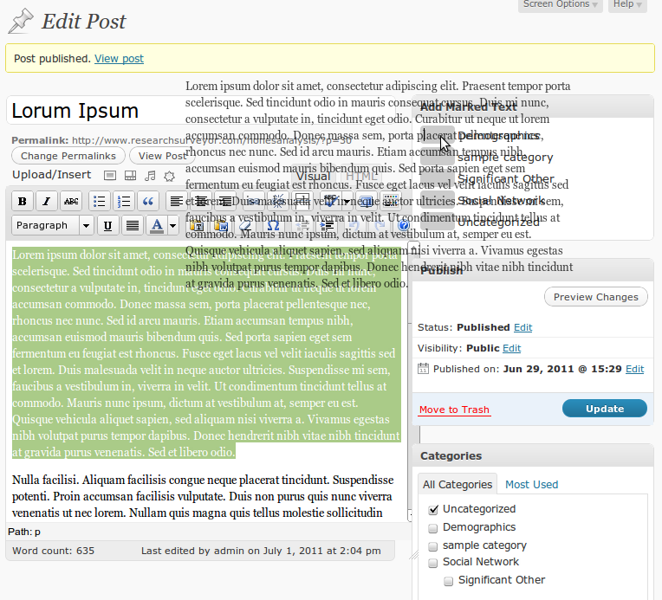Click the Paste from Word icon
662x600 pixels.
pos(221,226)
